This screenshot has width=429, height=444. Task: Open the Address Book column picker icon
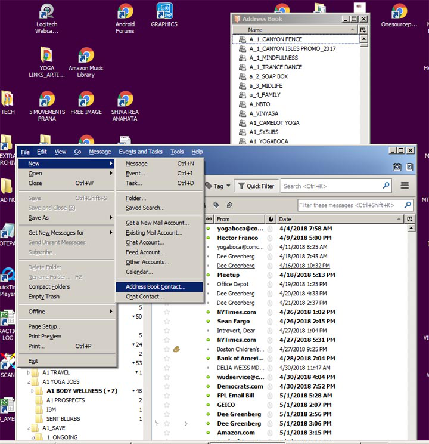pyautogui.click(x=363, y=30)
